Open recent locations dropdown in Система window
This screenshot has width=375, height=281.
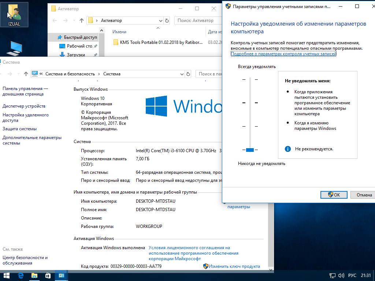[x=18, y=74]
